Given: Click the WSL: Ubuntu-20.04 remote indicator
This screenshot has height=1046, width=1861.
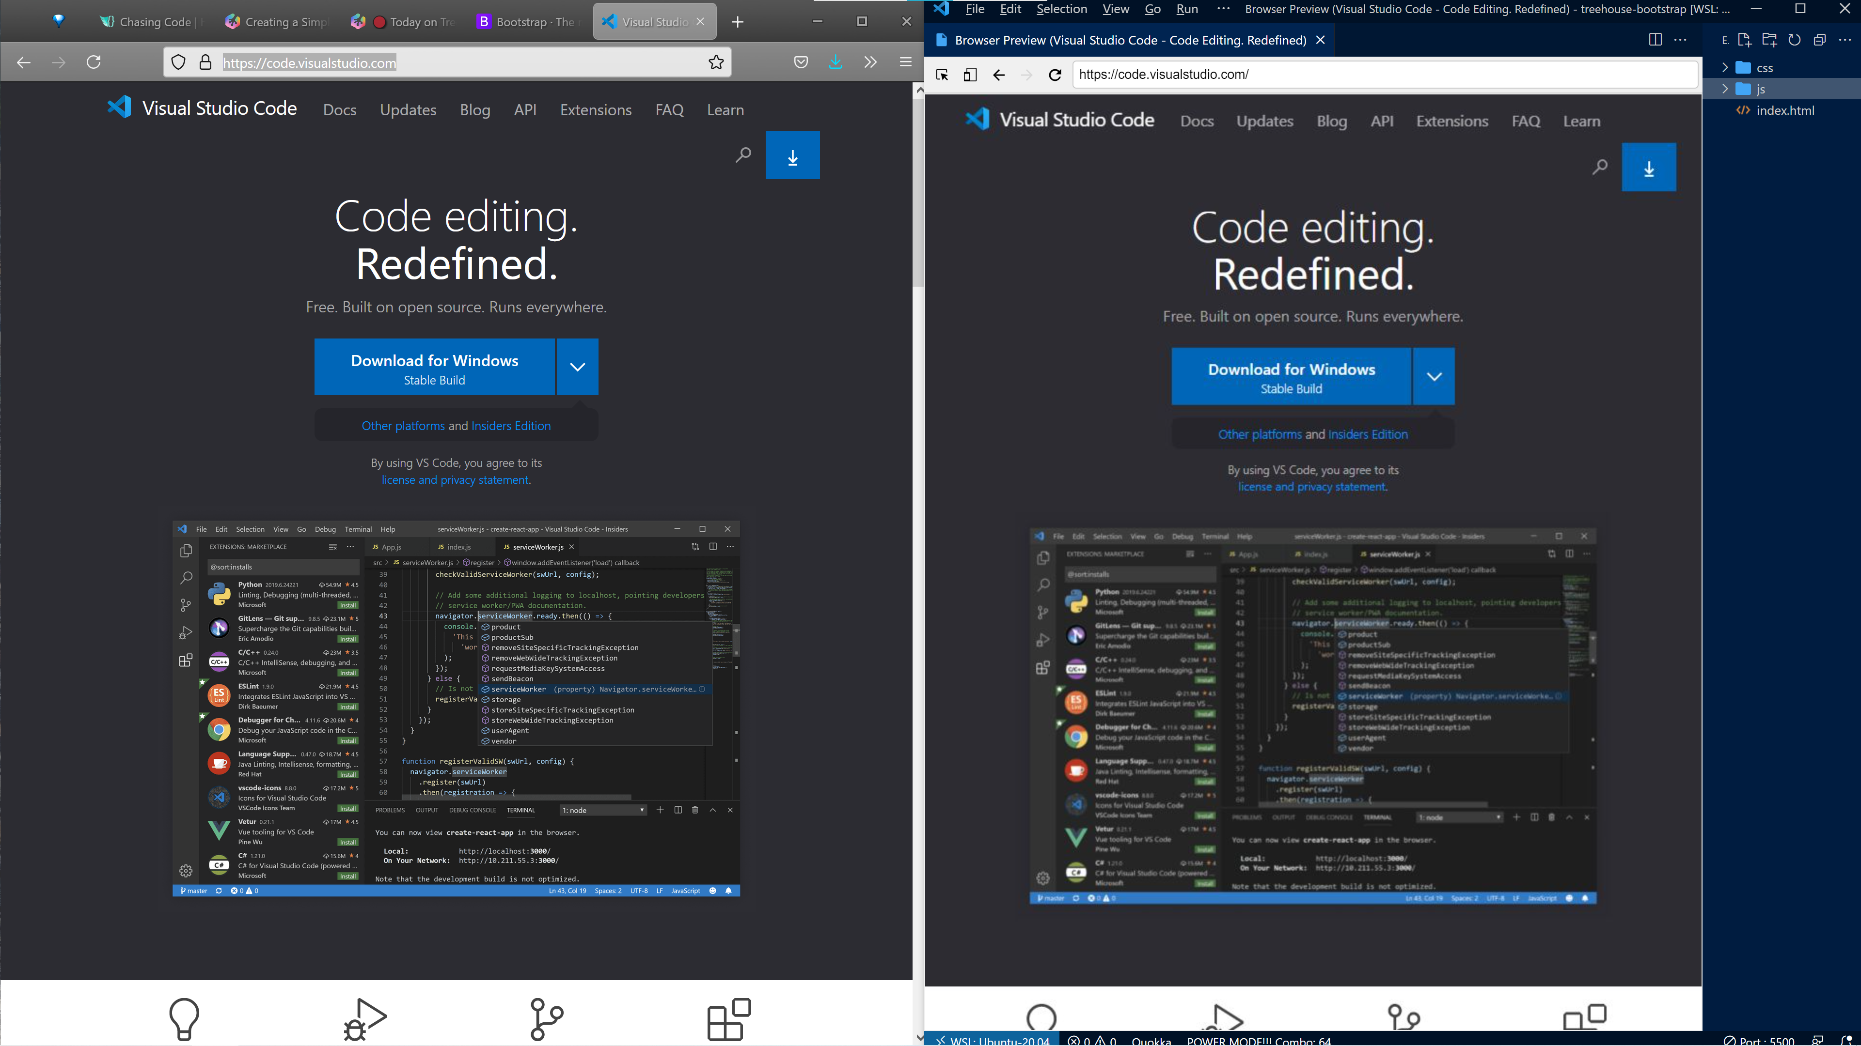Looking at the screenshot, I should 992,1040.
